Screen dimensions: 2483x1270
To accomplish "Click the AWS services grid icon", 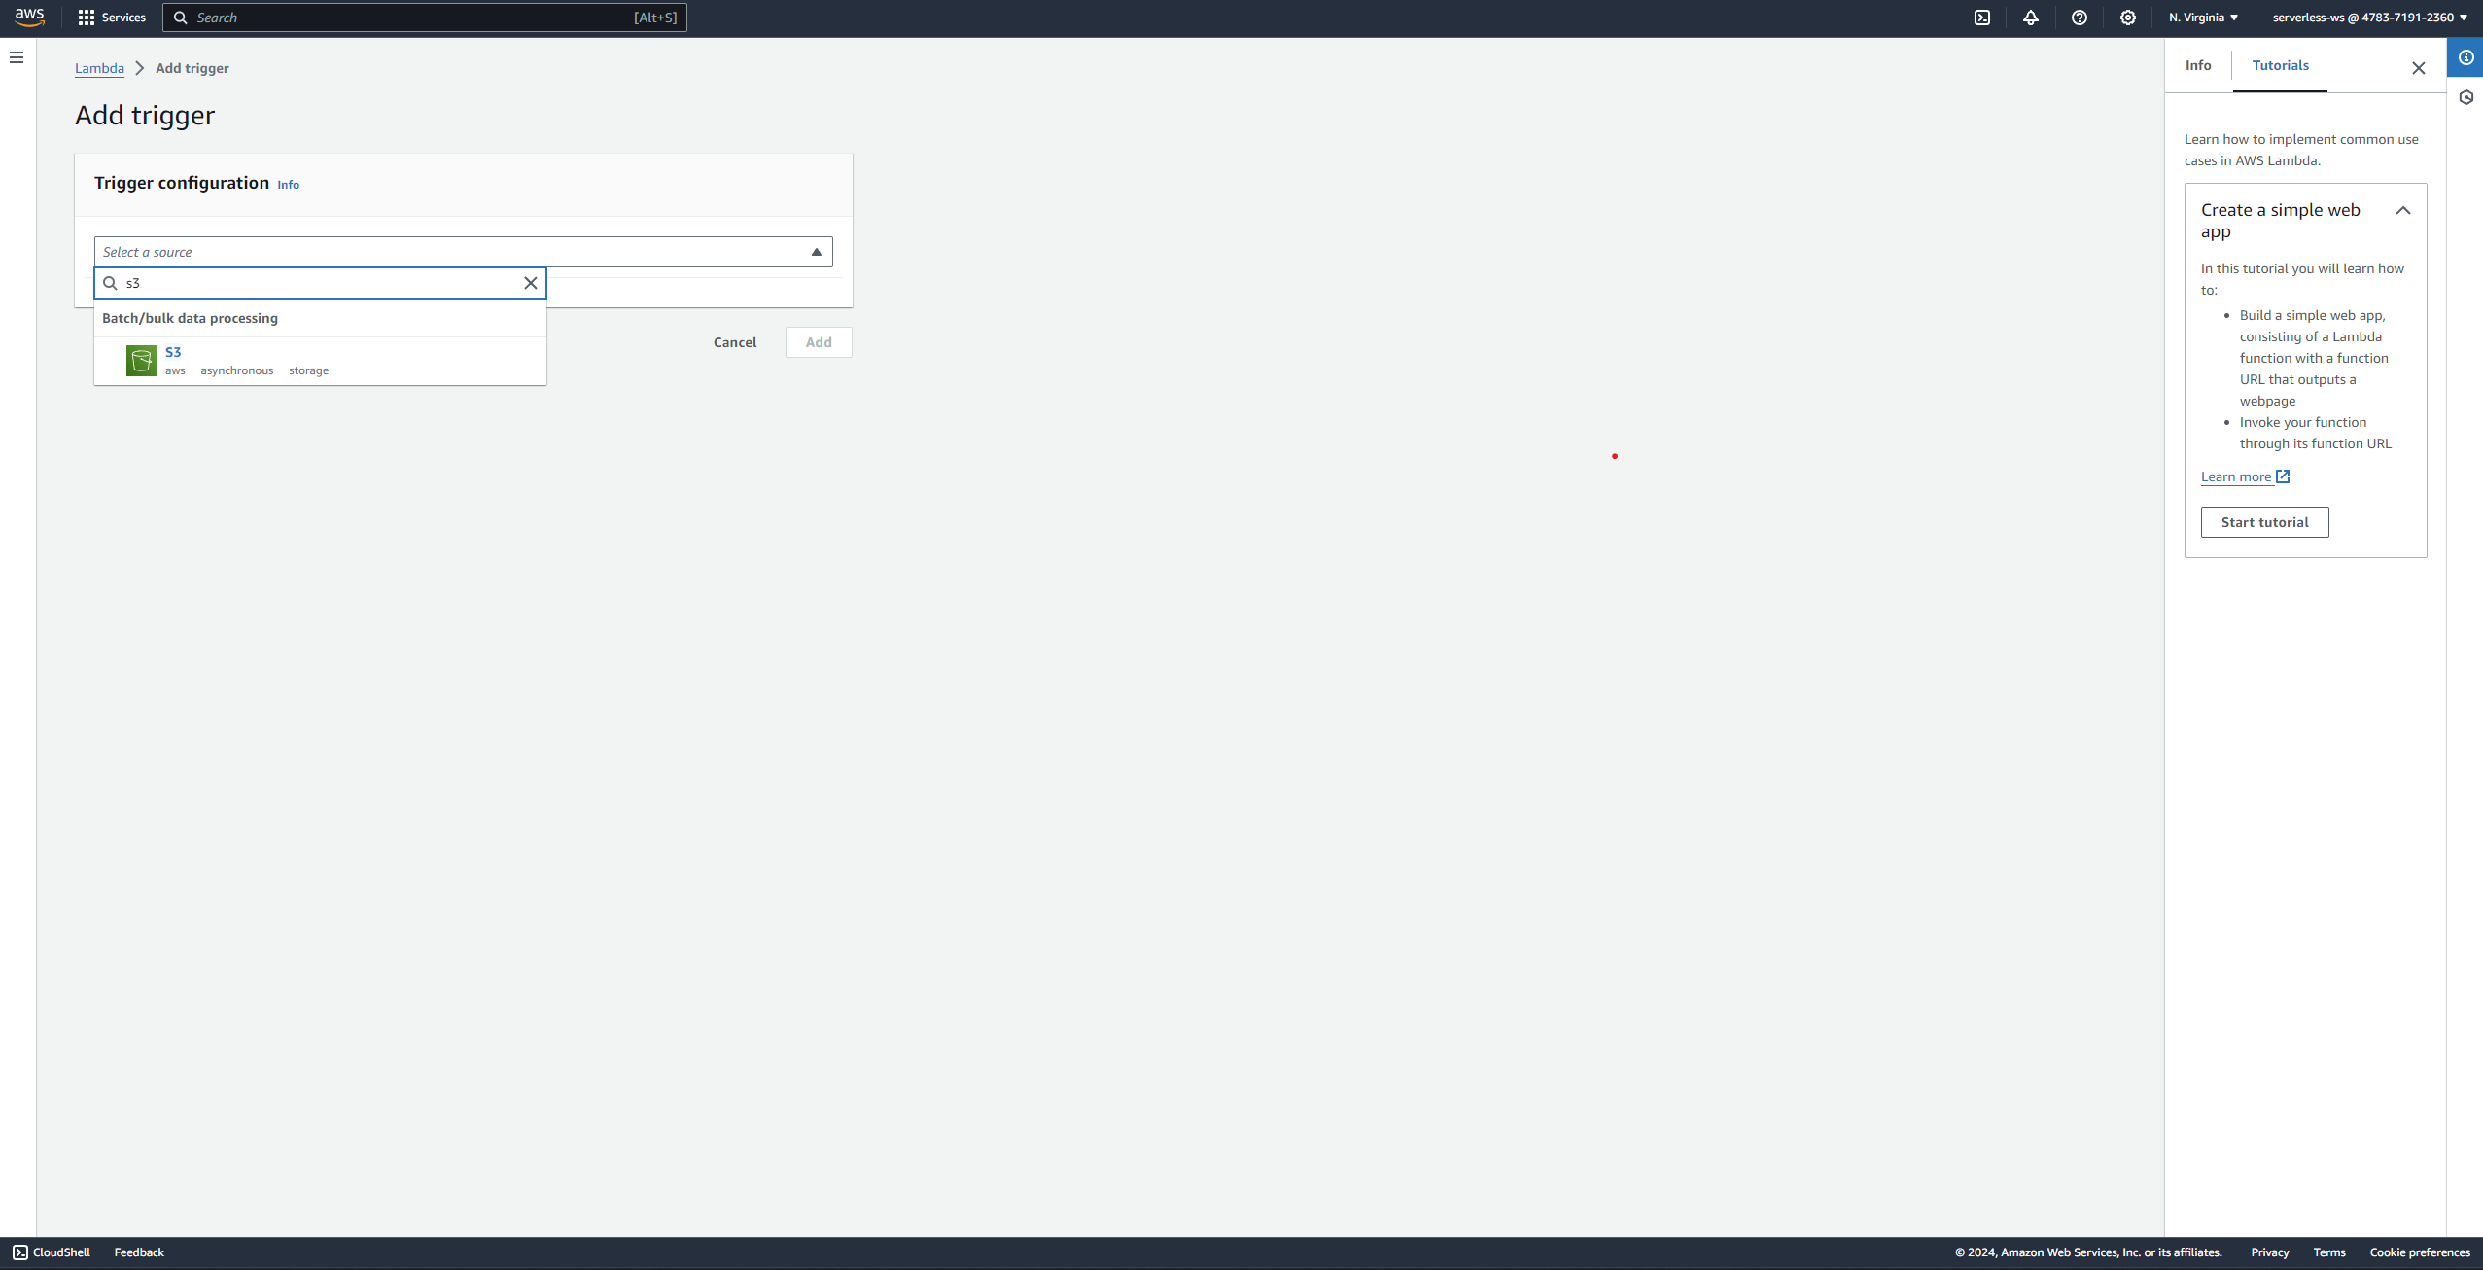I will (x=86, y=18).
